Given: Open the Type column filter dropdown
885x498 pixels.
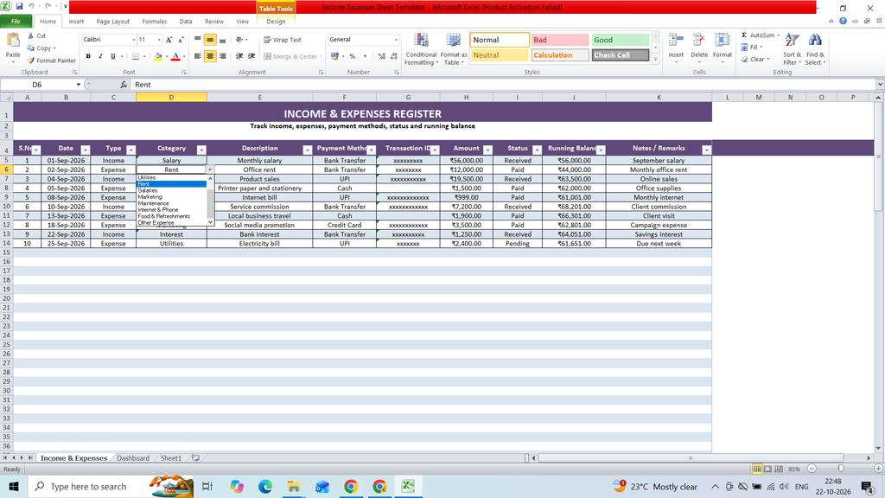Looking at the screenshot, I should pyautogui.click(x=131, y=150).
